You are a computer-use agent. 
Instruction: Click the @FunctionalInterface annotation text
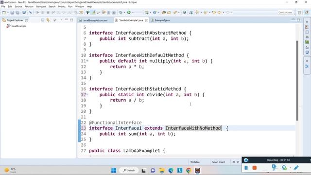point(115,122)
